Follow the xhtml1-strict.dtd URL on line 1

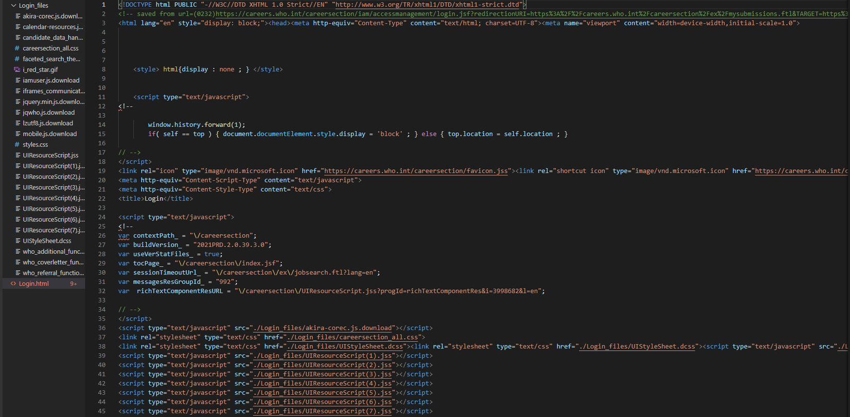coord(428,5)
